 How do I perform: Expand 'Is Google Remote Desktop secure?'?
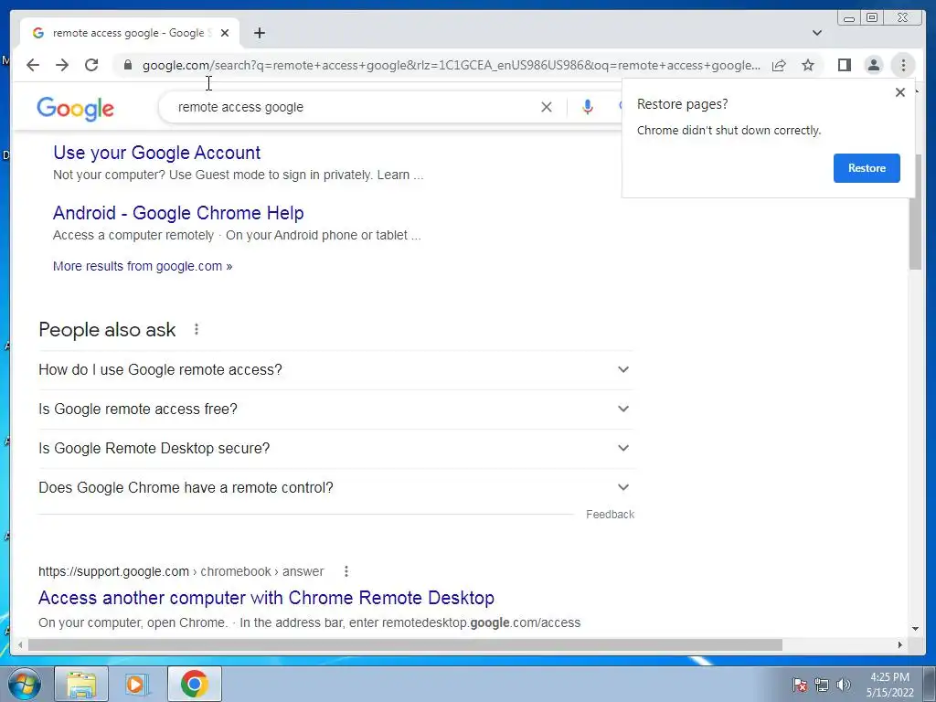pos(336,448)
